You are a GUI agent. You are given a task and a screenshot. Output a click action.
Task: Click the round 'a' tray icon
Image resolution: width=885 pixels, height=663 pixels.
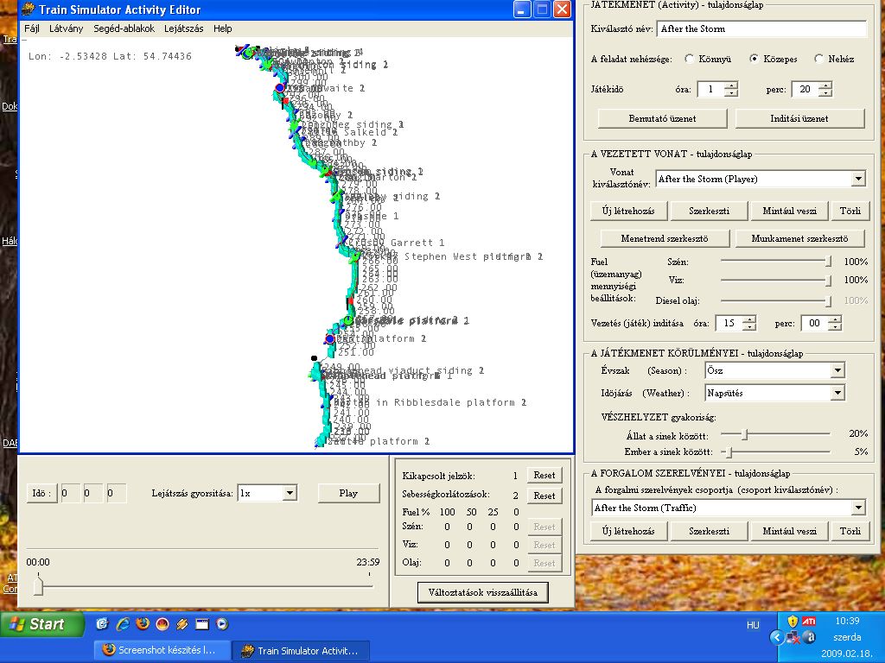tap(809, 638)
